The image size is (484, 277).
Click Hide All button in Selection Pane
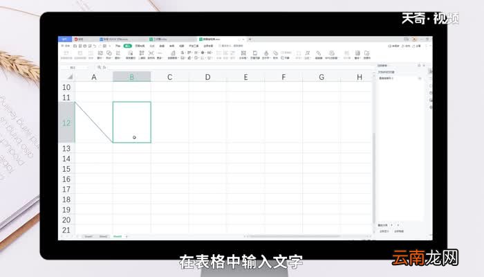coord(399,231)
